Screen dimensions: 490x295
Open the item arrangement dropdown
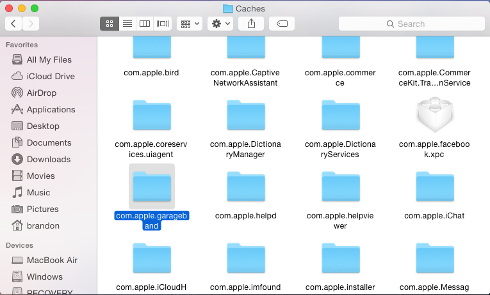tap(190, 24)
